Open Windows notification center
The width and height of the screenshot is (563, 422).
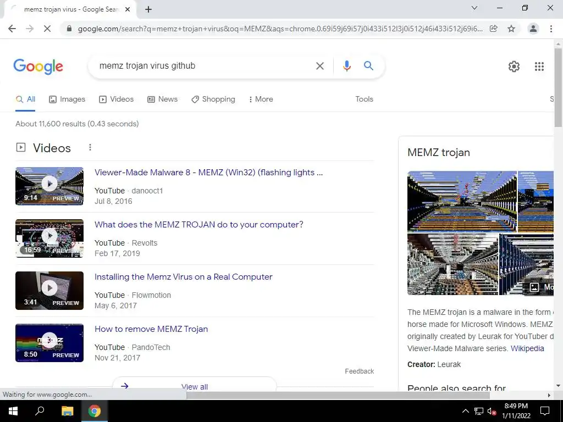[x=545, y=411]
